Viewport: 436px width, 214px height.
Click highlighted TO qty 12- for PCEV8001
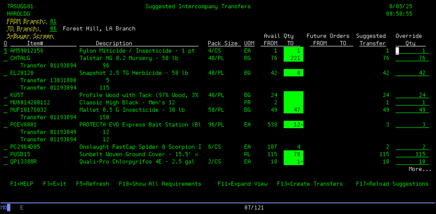coord(293,125)
